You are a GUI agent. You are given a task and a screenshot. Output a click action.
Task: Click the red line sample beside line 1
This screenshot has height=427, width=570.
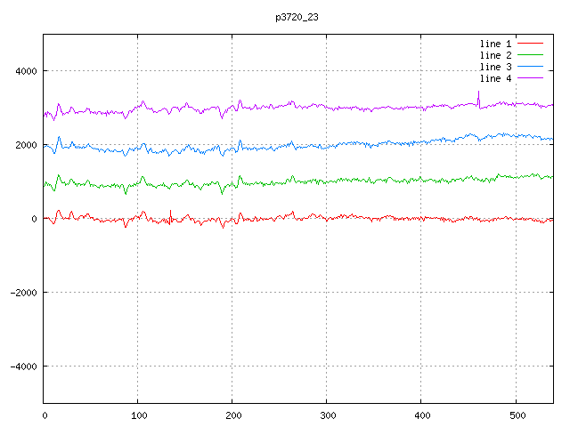click(530, 44)
